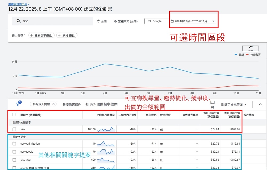Select the checkbox for seo optimization

(x=15, y=144)
